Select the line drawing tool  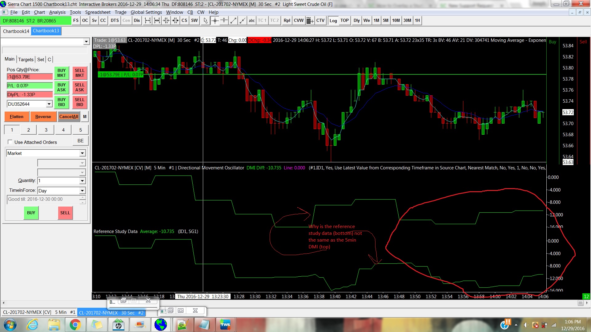(233, 21)
